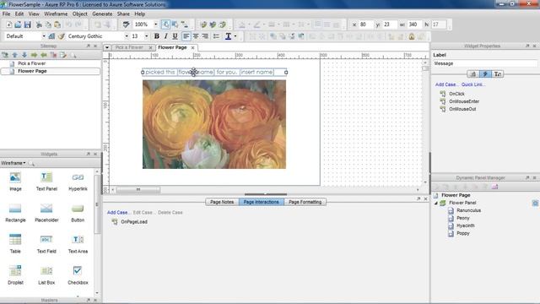This screenshot has width=540, height=304.
Task: Open the font size 13 dropdown
Action: (x=146, y=36)
